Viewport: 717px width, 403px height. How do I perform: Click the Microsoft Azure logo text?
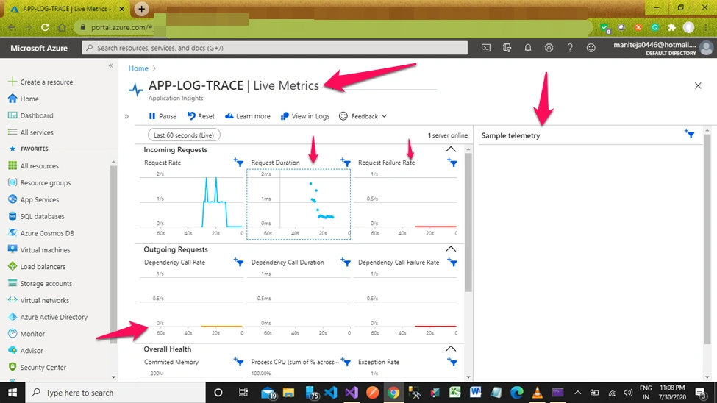coord(39,48)
